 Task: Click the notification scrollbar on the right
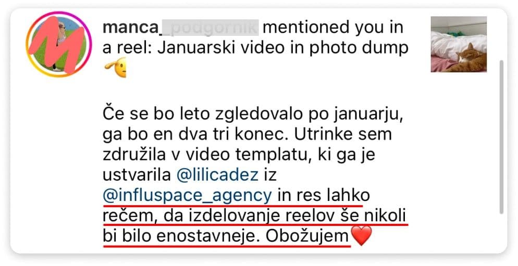pos(501,136)
